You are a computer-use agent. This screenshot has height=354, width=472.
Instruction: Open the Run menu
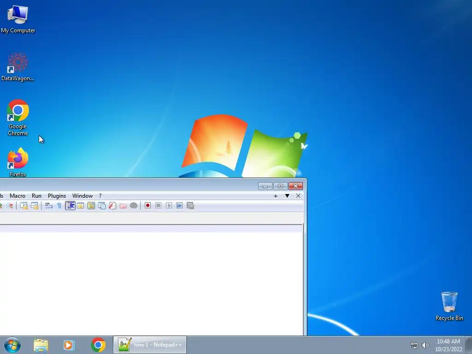click(x=37, y=196)
